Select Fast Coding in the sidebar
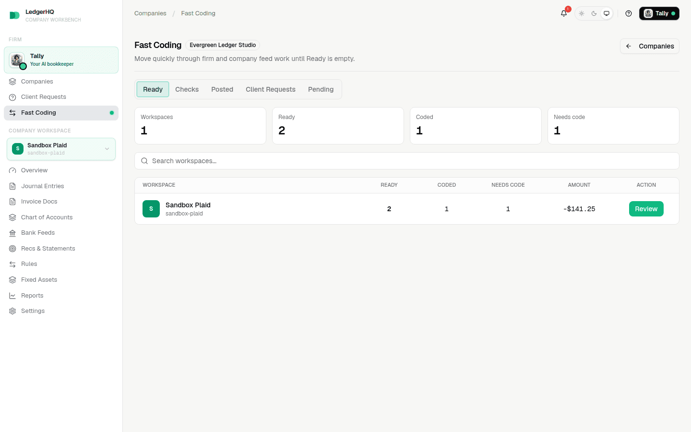 click(61, 113)
